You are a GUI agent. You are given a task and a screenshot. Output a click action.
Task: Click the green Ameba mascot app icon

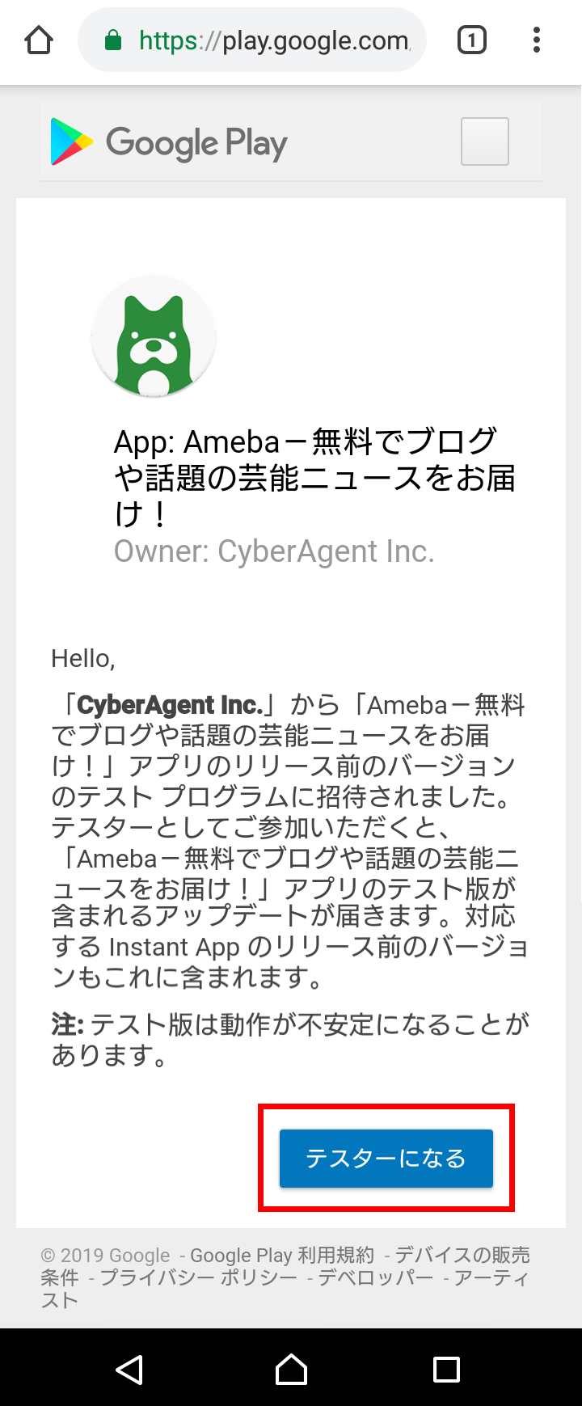(154, 337)
